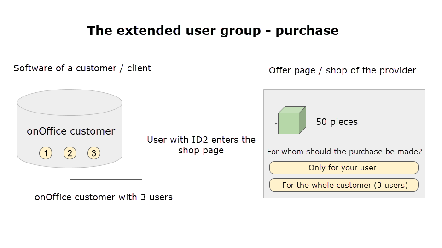442x248 pixels.
Task: Click the 'User with ID2 enters the shop page' label
Action: 201,145
